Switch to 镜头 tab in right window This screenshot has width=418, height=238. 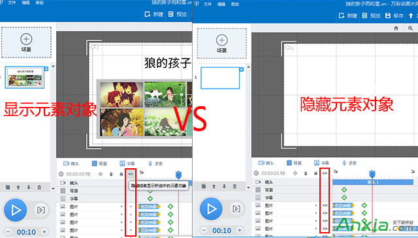pyautogui.click(x=266, y=162)
